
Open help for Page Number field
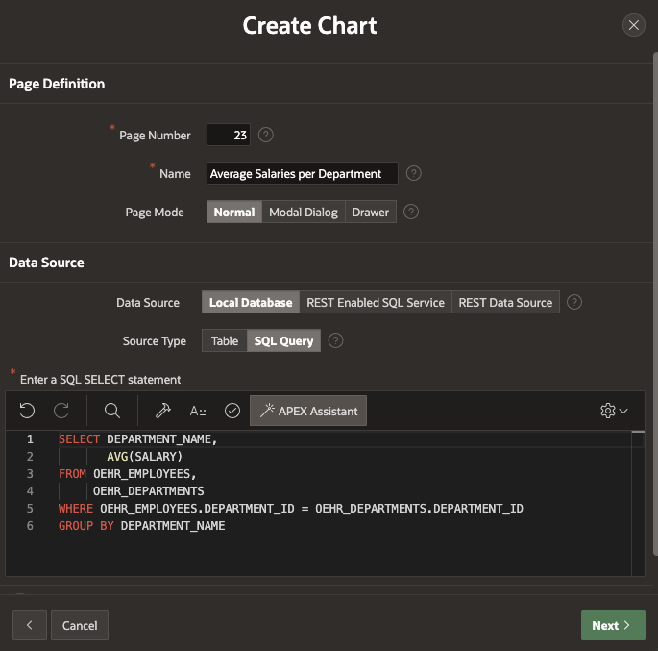pos(266,136)
